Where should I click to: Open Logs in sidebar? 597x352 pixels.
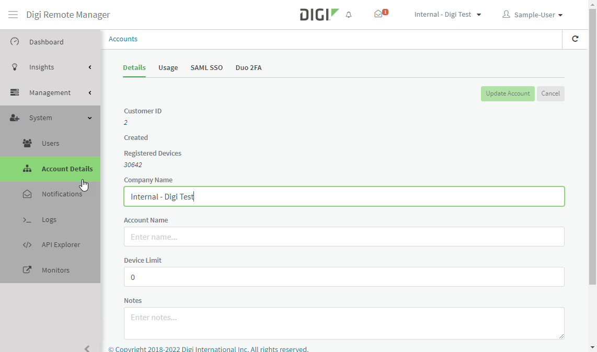coord(50,219)
